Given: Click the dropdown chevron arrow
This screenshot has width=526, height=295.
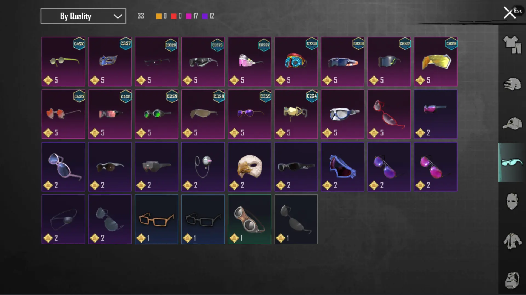Looking at the screenshot, I should pyautogui.click(x=118, y=16).
